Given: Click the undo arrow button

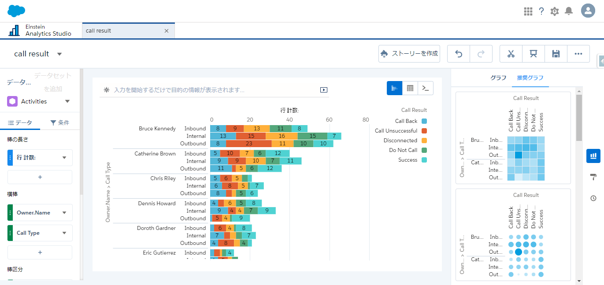Looking at the screenshot, I should click(459, 54).
